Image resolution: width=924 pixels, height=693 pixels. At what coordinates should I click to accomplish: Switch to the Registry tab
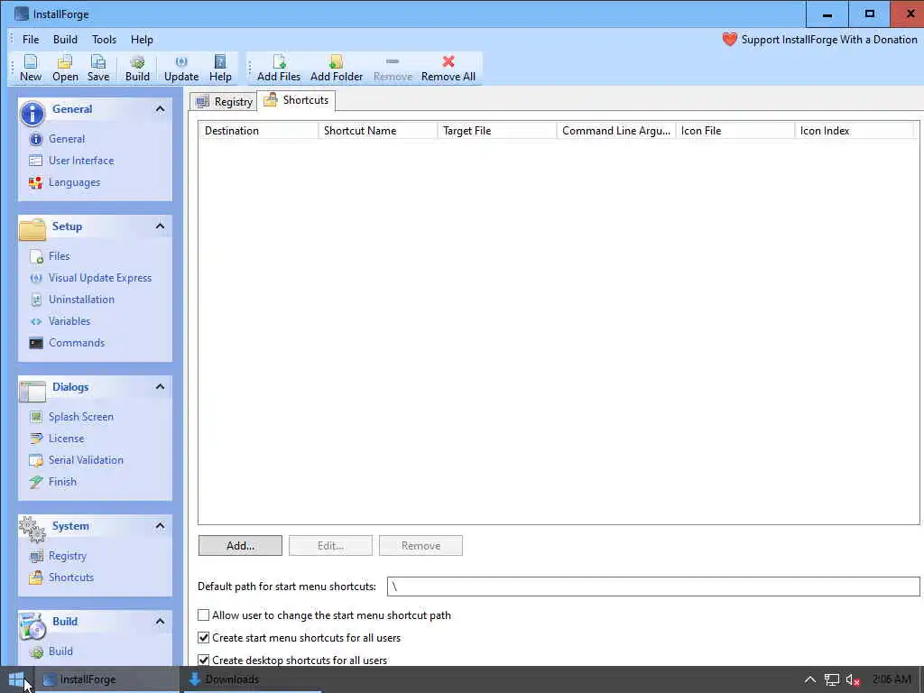(x=224, y=101)
